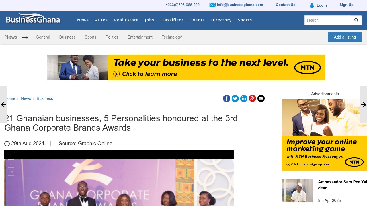
Task: Click the Business breadcrumb link
Action: pos(45,98)
